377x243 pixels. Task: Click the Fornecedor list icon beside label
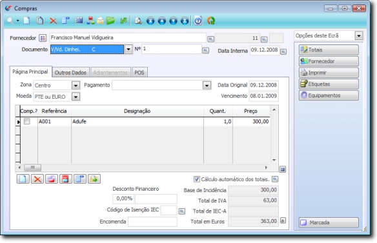point(43,38)
